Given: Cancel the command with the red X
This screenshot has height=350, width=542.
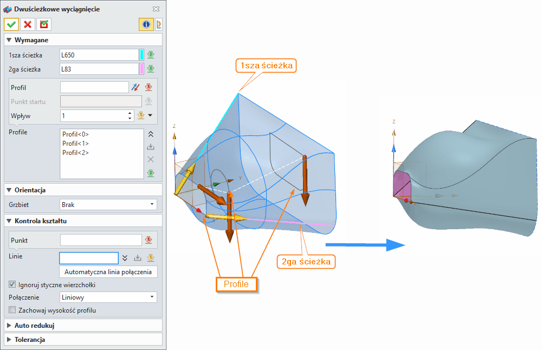Looking at the screenshot, I should coord(28,24).
